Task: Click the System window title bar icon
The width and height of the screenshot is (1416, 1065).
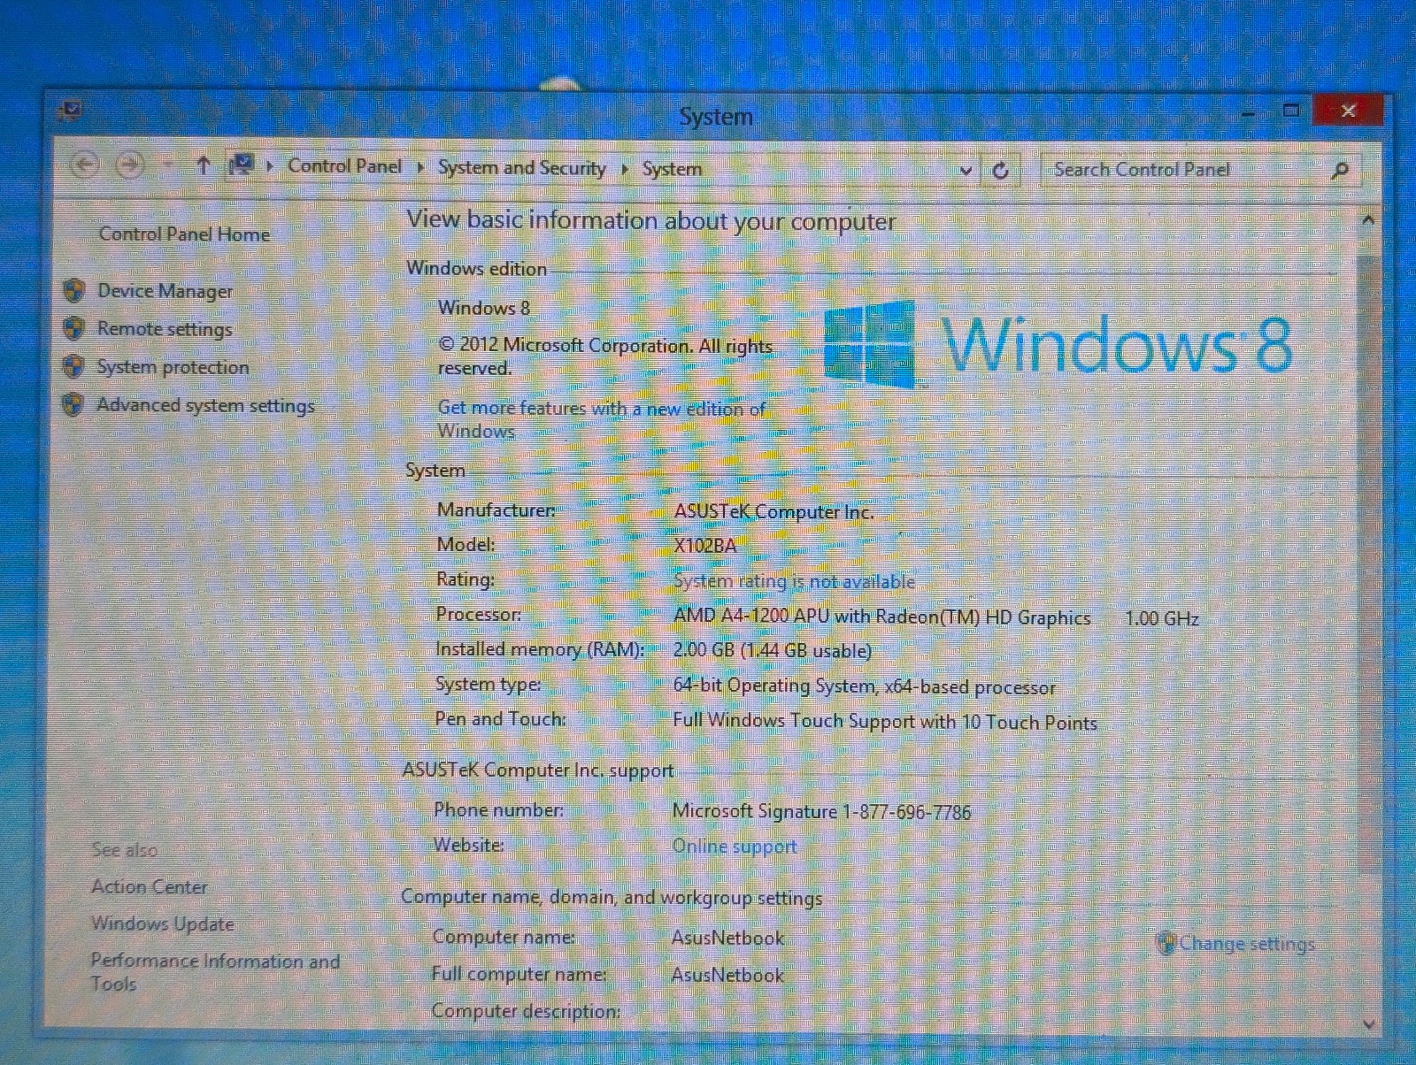Action: click(70, 111)
